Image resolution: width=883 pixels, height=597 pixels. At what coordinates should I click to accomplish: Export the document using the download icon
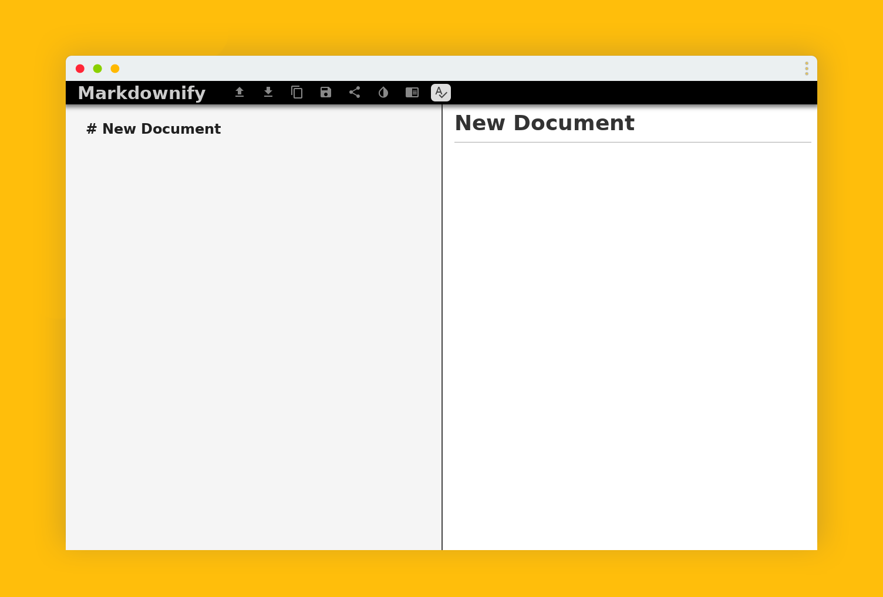(x=268, y=92)
